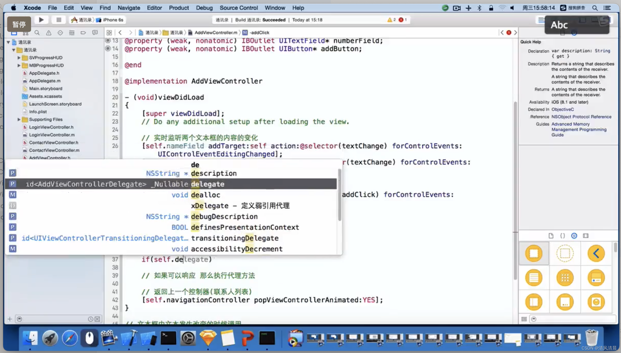Open NSObject Protocol Reference link
This screenshot has width=621, height=353.
(x=581, y=117)
